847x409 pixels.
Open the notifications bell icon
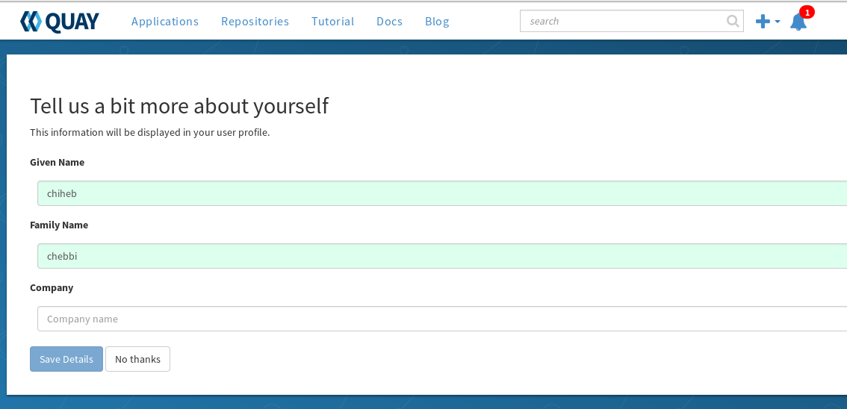pyautogui.click(x=798, y=22)
